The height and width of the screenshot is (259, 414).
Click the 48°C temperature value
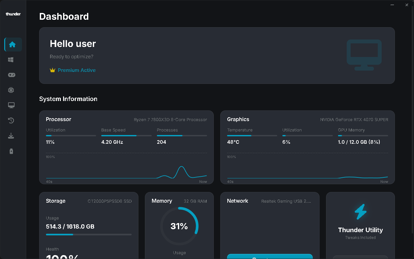[233, 142]
